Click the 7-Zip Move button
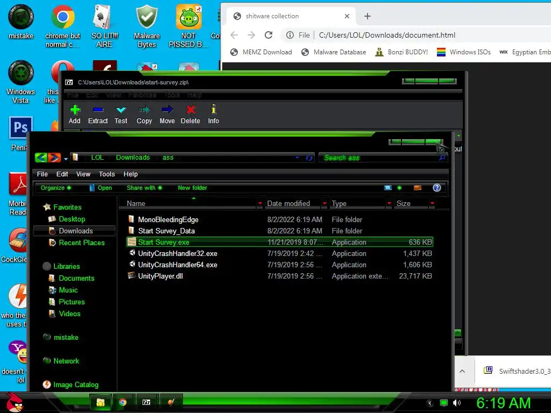551x413 pixels. pyautogui.click(x=167, y=115)
